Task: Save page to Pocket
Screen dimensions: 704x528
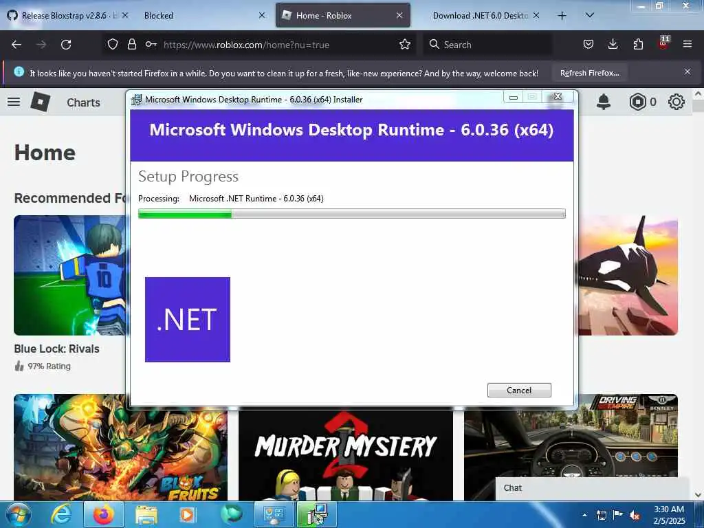Action: pyautogui.click(x=588, y=45)
